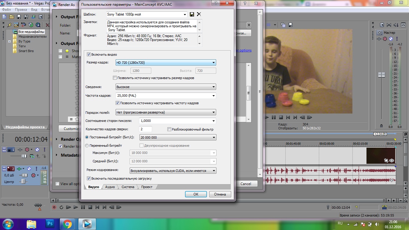Open Master bus FX gear icon
The width and height of the screenshot is (409, 230).
pyautogui.click(x=385, y=39)
